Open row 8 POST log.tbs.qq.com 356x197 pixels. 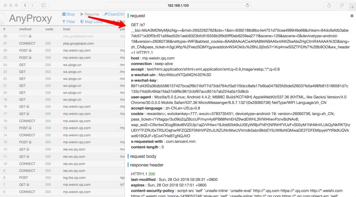[63, 178]
